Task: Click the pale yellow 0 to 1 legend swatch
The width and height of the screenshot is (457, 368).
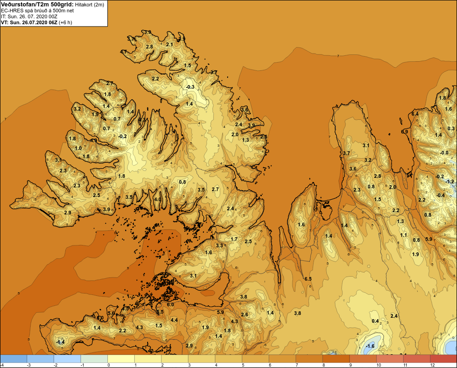Action: tap(121, 358)
